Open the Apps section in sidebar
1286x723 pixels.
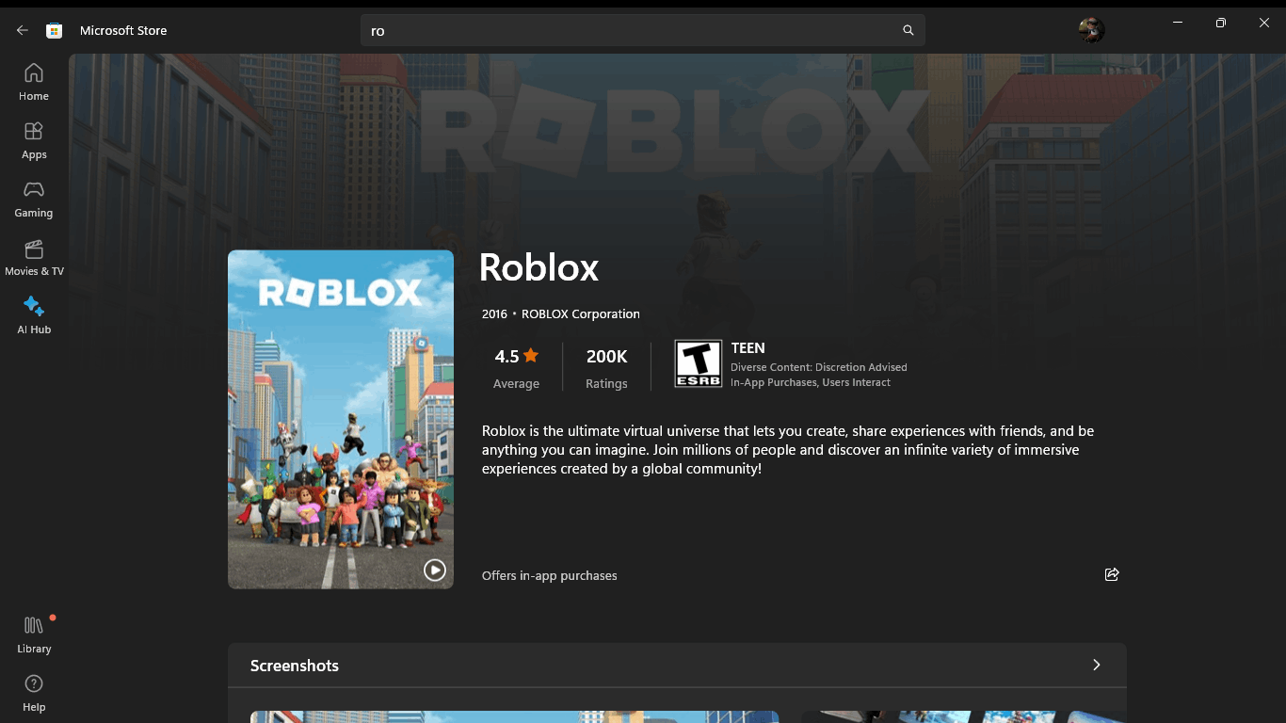(x=34, y=140)
